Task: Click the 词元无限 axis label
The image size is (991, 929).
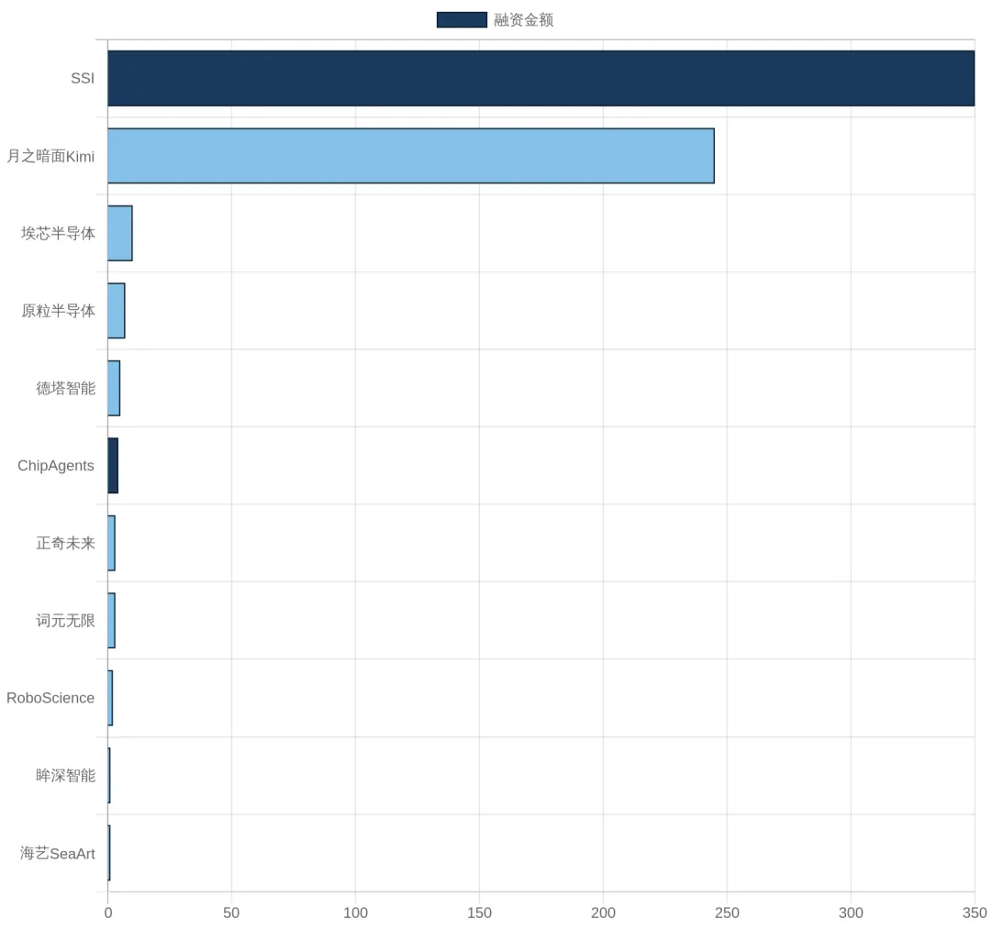Action: pyautogui.click(x=66, y=621)
